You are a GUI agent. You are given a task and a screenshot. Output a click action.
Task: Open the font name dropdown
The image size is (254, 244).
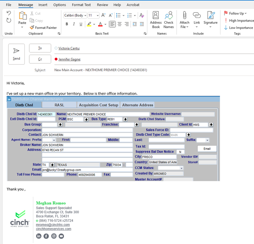click(85, 15)
